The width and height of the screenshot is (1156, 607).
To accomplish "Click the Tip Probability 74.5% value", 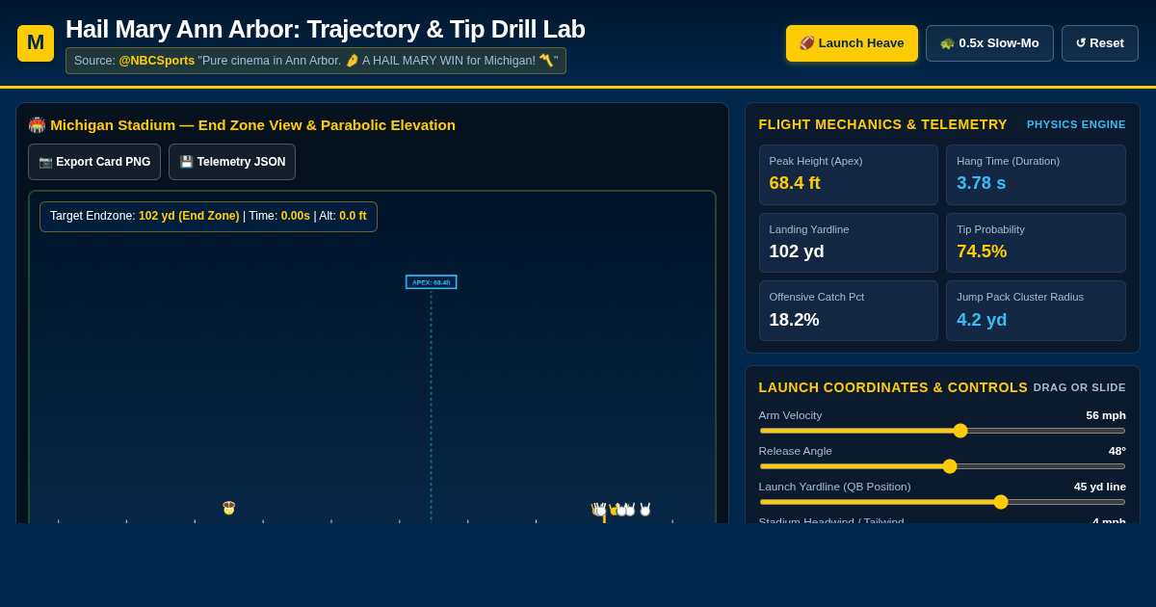I will pos(982,251).
